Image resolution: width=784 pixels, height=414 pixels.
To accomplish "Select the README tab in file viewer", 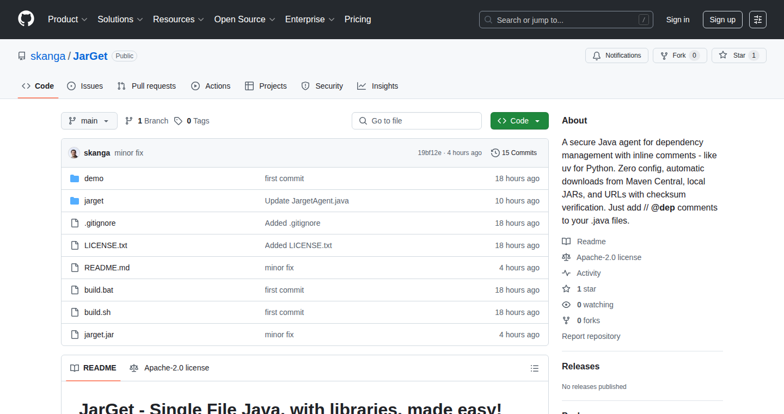I will pyautogui.click(x=93, y=368).
